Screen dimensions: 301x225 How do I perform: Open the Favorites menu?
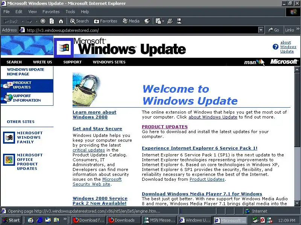point(51,12)
